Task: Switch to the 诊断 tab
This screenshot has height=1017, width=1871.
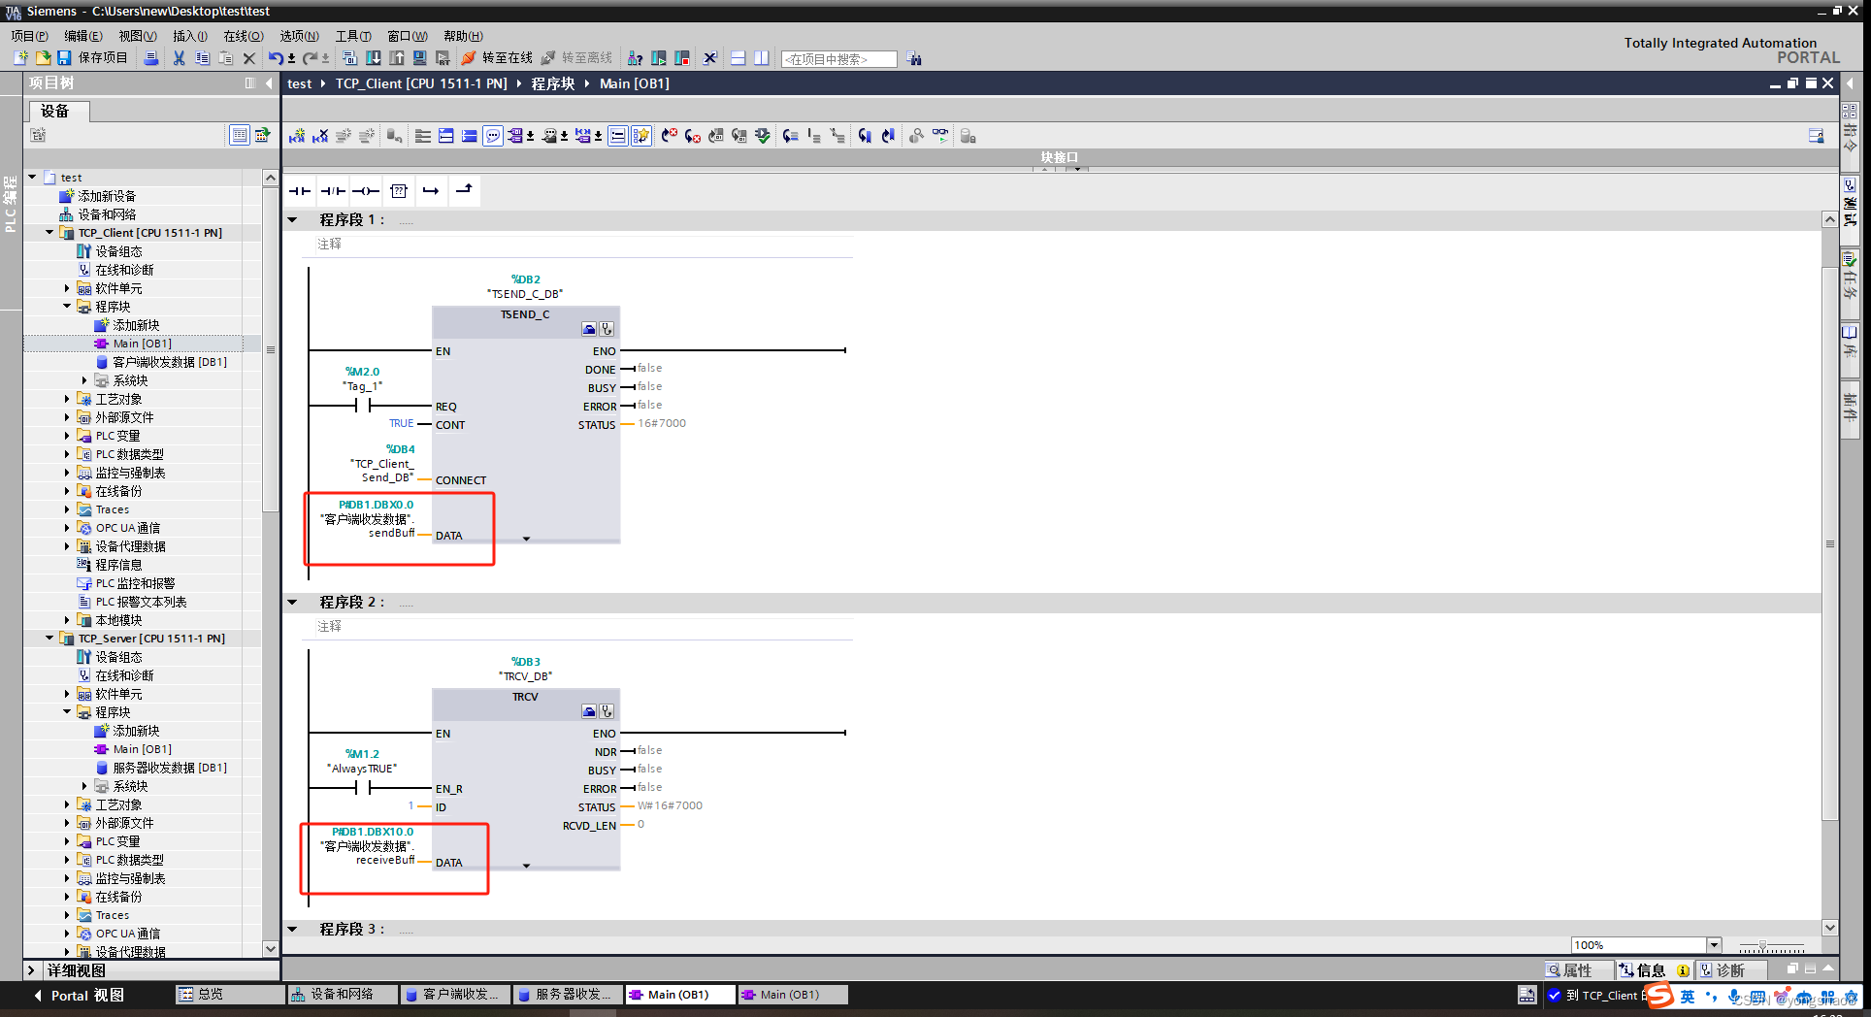Action: coord(1730,970)
